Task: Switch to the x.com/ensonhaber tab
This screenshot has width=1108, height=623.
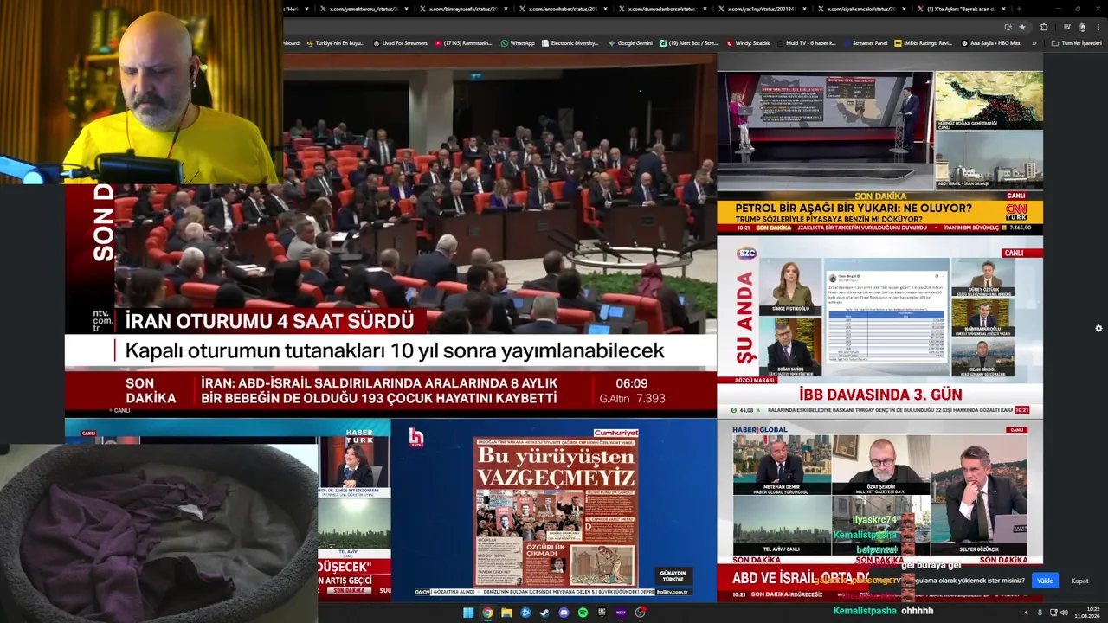Action: tap(563, 9)
